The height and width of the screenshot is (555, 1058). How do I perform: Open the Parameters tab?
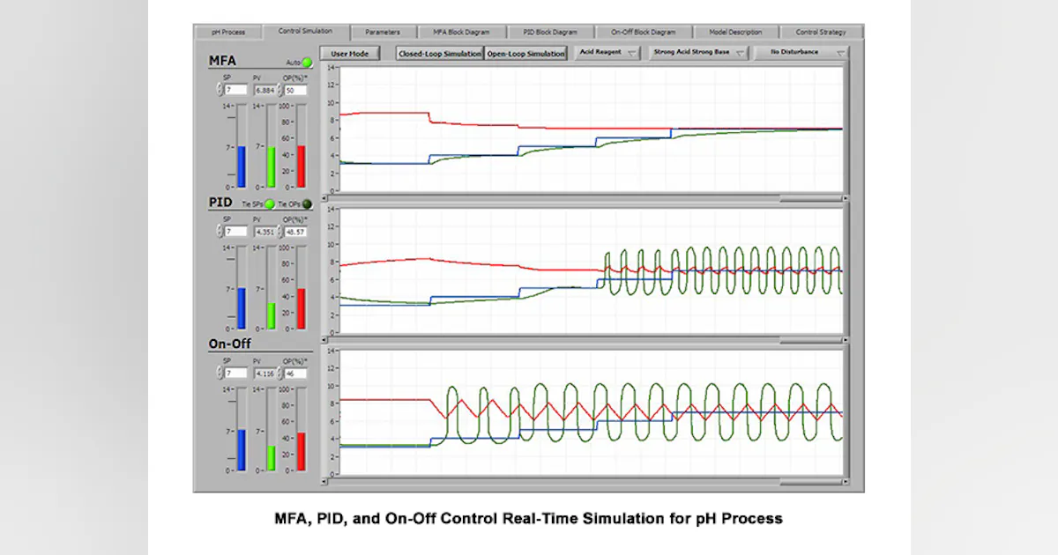pos(382,33)
